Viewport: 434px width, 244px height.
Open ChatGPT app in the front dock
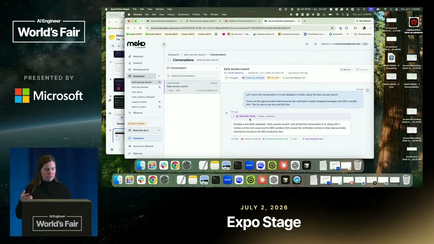[x=274, y=180]
